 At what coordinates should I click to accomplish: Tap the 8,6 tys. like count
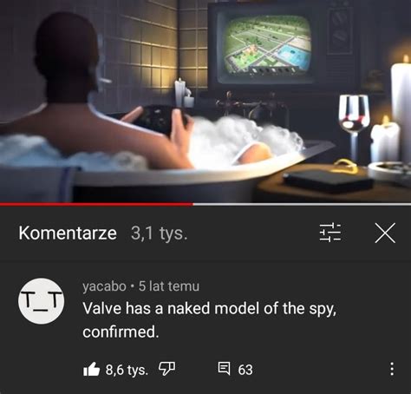[127, 370]
